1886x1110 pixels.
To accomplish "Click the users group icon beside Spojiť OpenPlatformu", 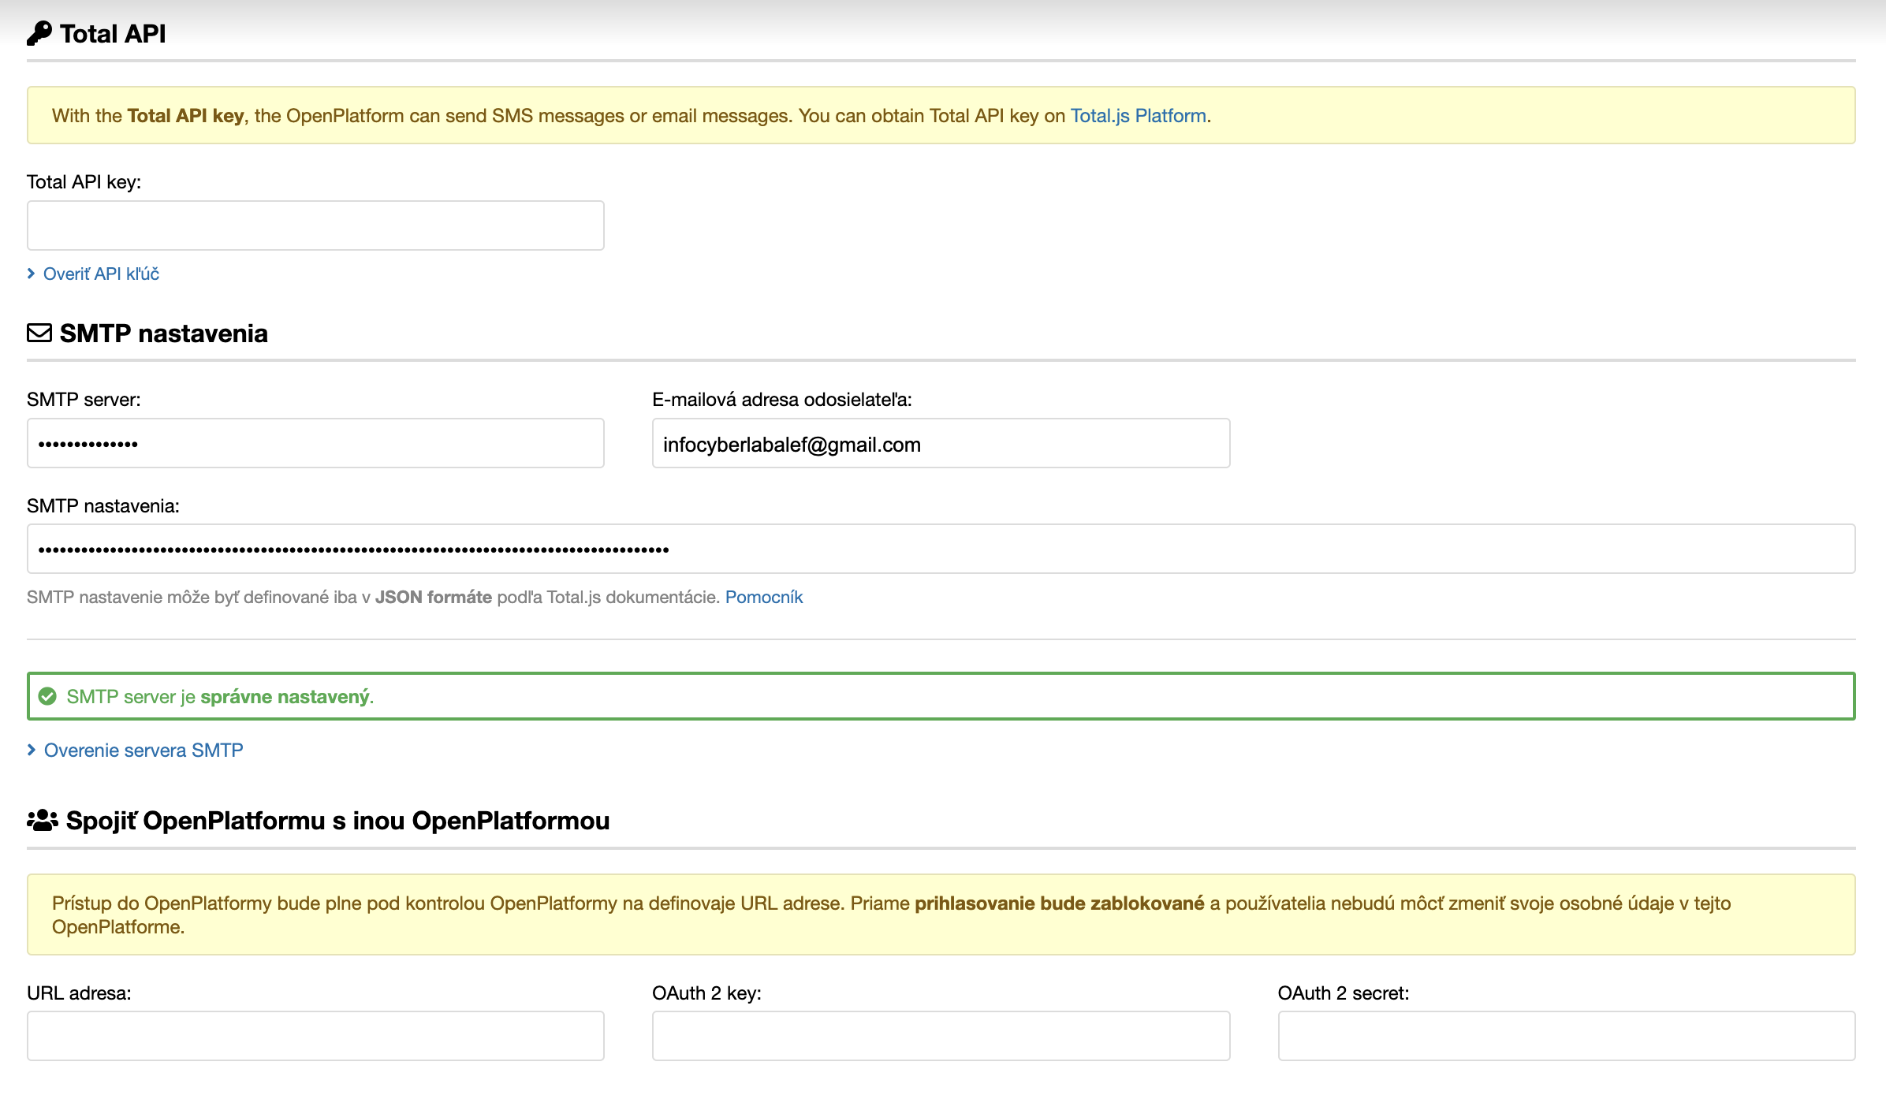I will [43, 821].
